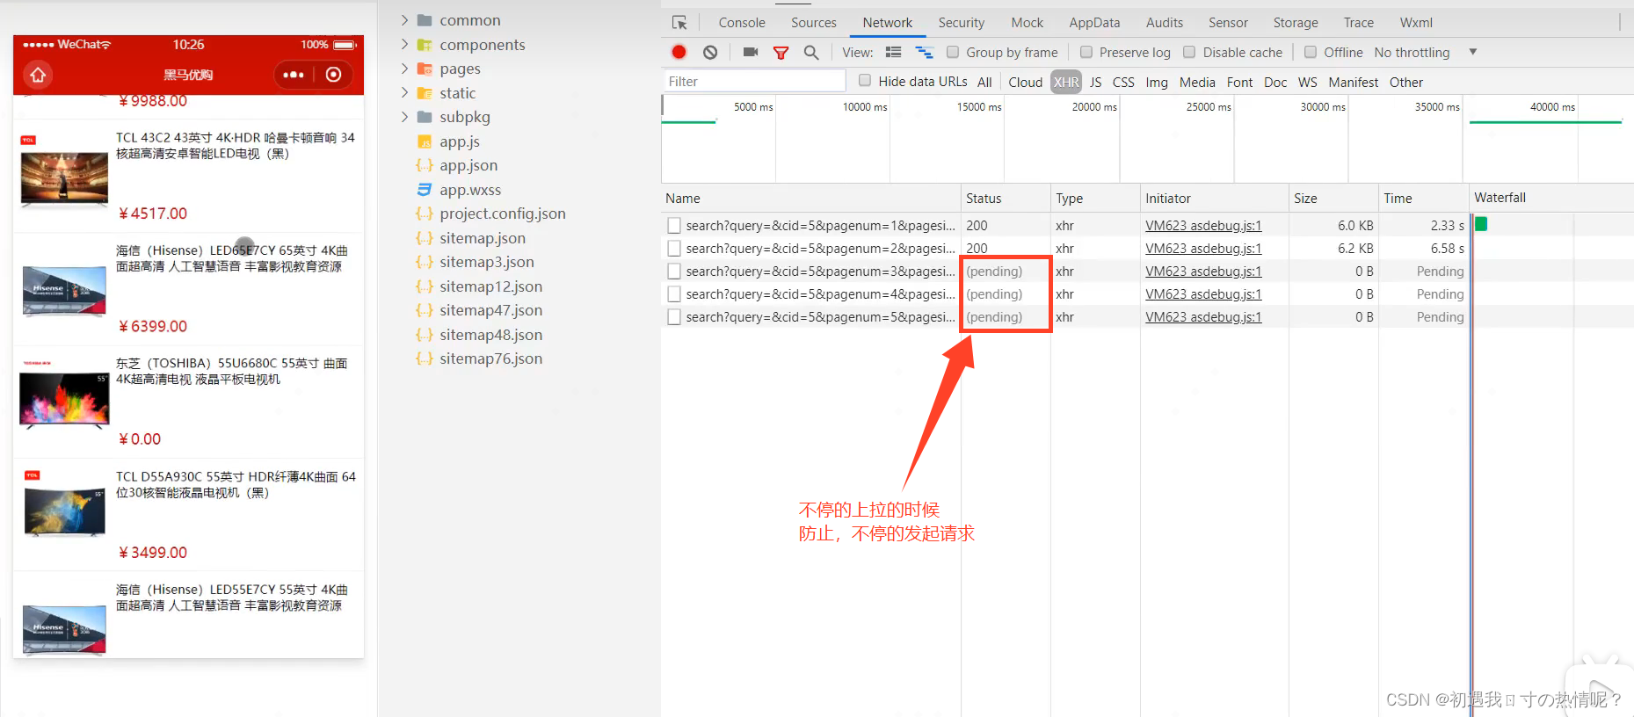This screenshot has height=717, width=1634.
Task: Switch to the Sources tab
Action: (x=814, y=23)
